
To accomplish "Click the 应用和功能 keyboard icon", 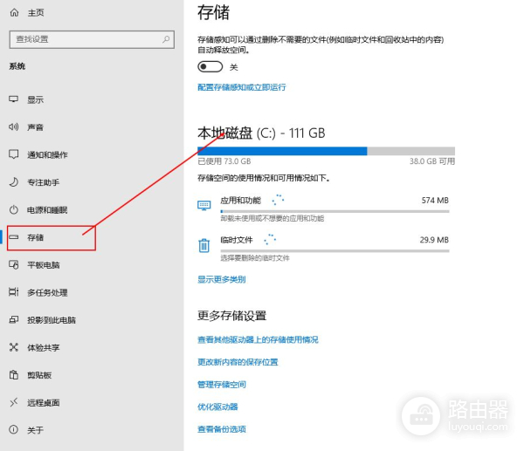I will [204, 205].
